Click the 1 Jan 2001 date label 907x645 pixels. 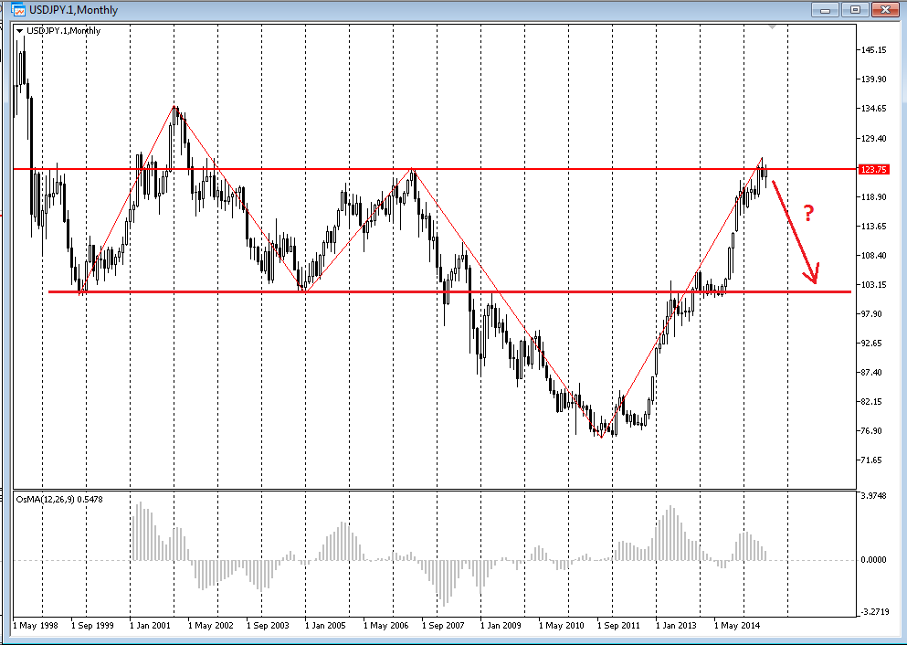pos(151,625)
